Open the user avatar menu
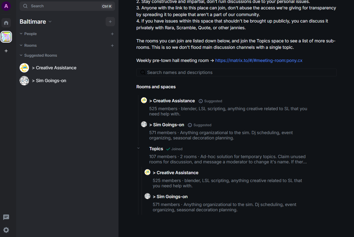This screenshot has width=354, height=237. 6,6
